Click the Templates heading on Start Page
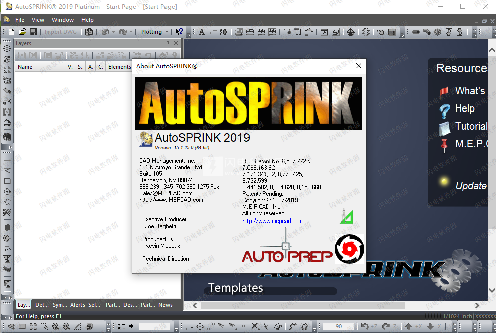496x333 pixels. pos(235,288)
